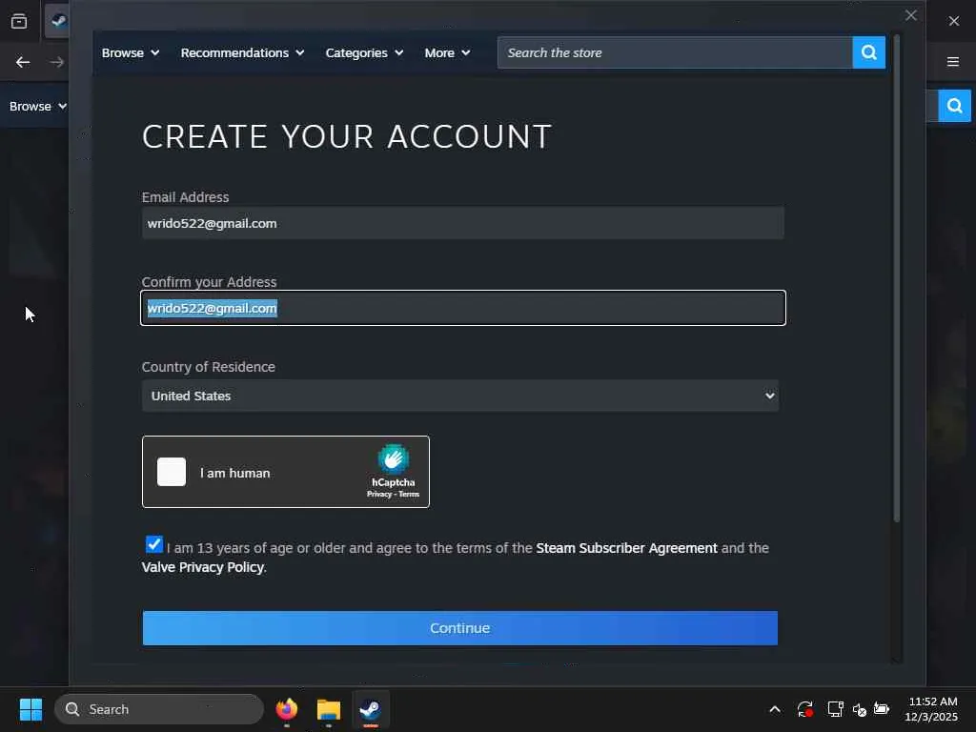976x732 pixels.
Task: Click the Steam taskbar icon
Action: [x=371, y=709]
